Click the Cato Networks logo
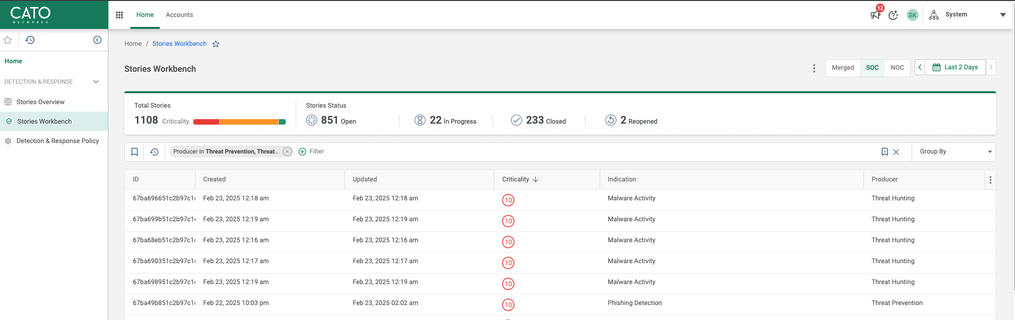Viewport: 1015px width, 320px height. [30, 14]
